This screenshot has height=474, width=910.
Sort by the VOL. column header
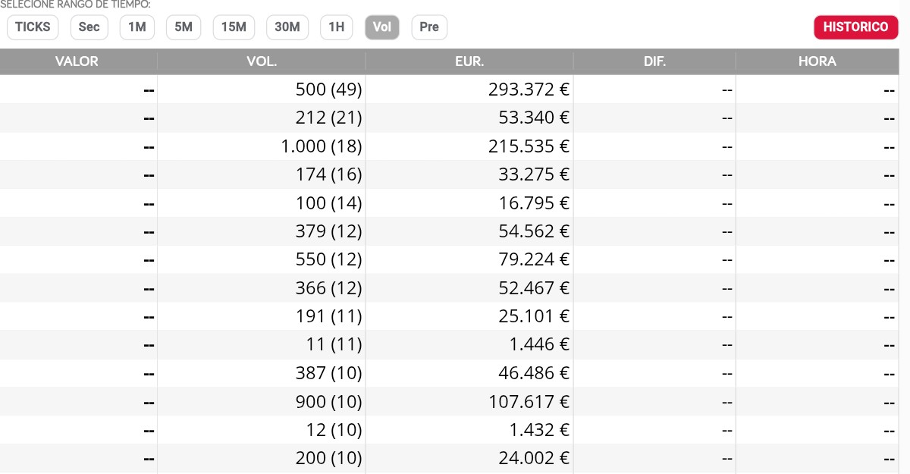[262, 61]
